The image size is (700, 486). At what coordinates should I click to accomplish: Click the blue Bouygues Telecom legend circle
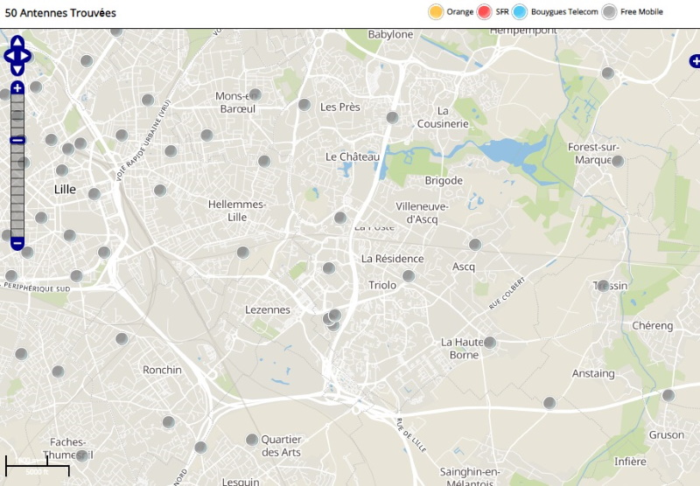point(519,11)
